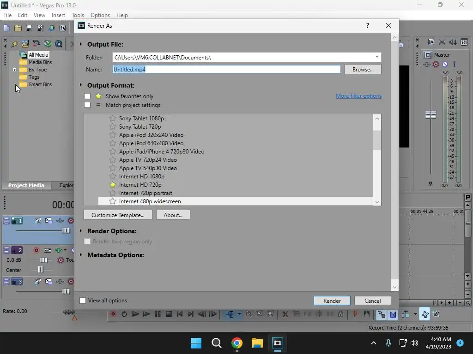The image size is (473, 354).
Task: Click Browse... button
Action: tap(363, 69)
